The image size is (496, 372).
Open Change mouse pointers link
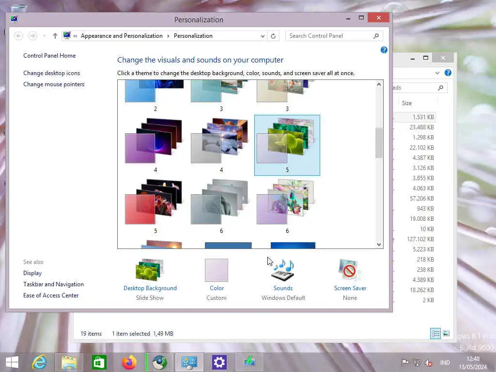[x=54, y=84]
